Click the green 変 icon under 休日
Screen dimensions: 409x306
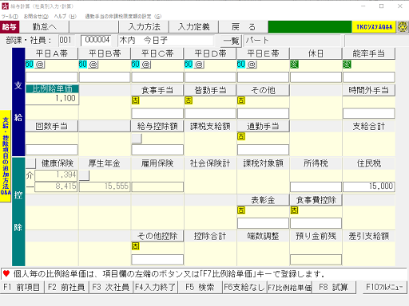[x=294, y=65]
